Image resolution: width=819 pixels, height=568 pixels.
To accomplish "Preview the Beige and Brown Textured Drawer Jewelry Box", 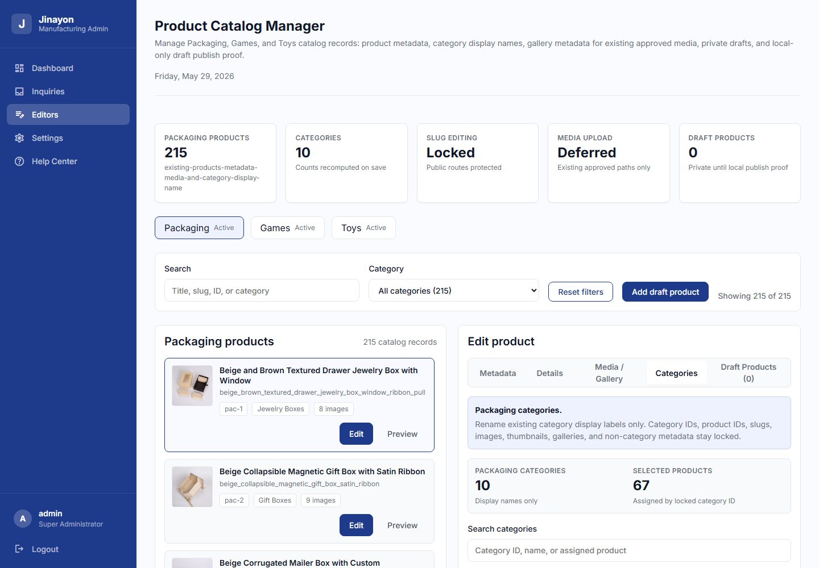I will point(402,434).
